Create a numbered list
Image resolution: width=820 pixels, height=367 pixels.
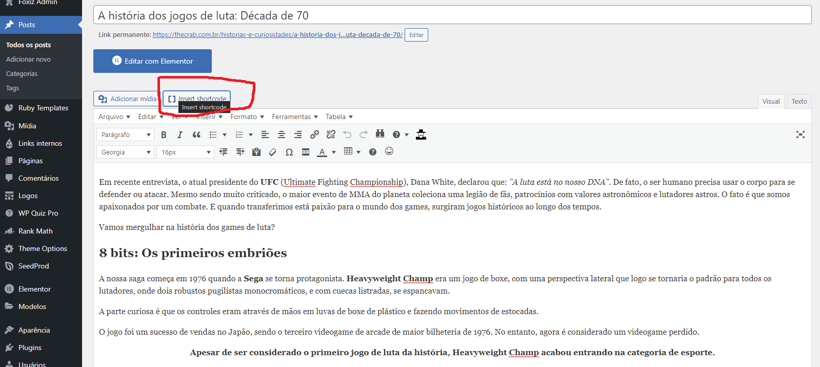pyautogui.click(x=239, y=135)
